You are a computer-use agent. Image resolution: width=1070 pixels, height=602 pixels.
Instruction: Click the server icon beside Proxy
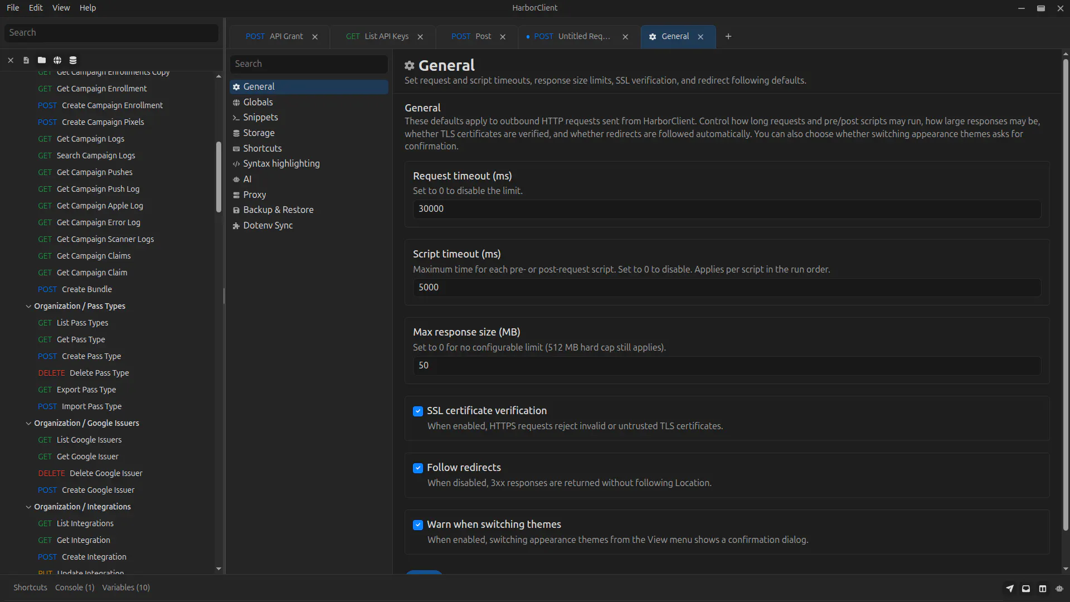[236, 195]
